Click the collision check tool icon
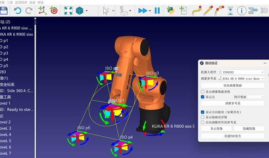 (x=124, y=11)
